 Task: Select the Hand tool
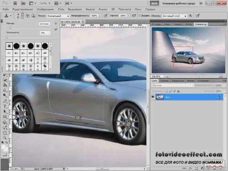pos(5,133)
